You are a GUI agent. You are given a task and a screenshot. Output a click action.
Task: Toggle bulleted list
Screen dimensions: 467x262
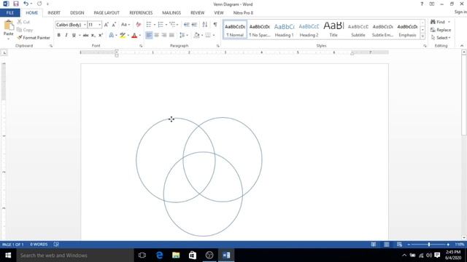(x=149, y=25)
